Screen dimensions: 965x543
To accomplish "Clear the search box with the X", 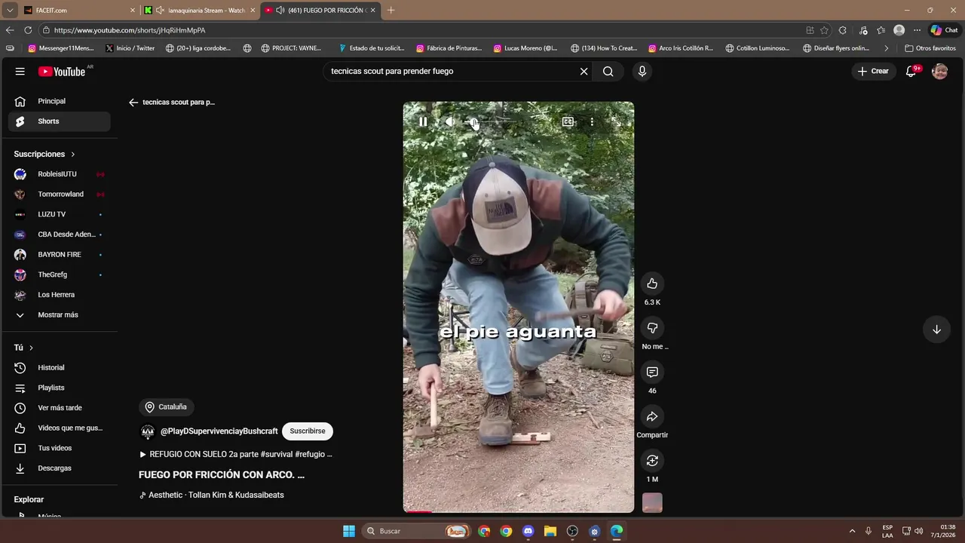I will (x=584, y=71).
